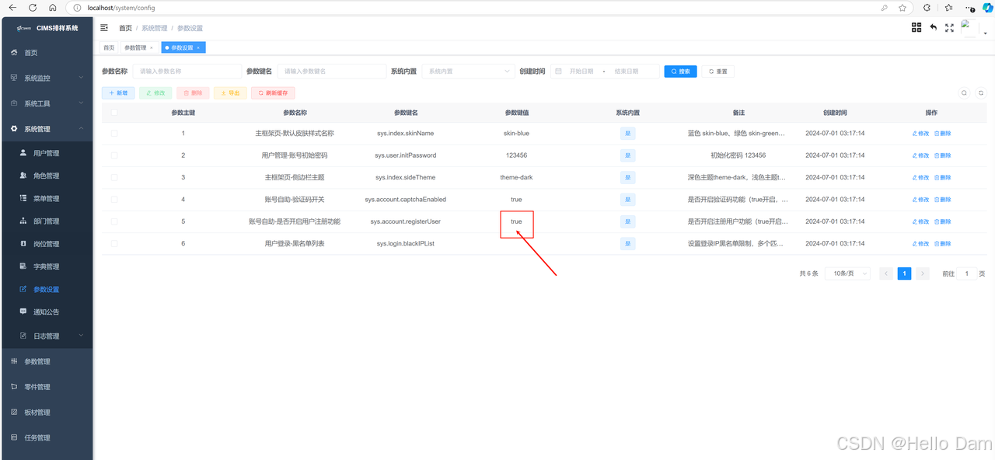Open browser extensions puzzle icon
Viewport: 995px width, 460px height.
(x=927, y=7)
